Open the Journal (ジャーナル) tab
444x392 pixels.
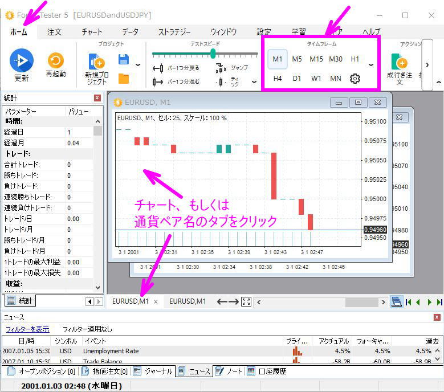click(x=153, y=371)
